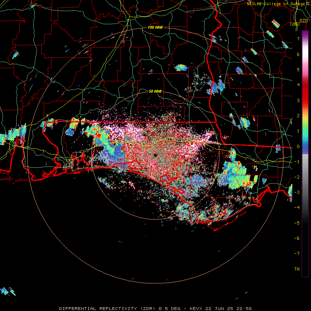Click the 50 NMI range ring label
The height and width of the screenshot is (311, 311).
(x=155, y=91)
